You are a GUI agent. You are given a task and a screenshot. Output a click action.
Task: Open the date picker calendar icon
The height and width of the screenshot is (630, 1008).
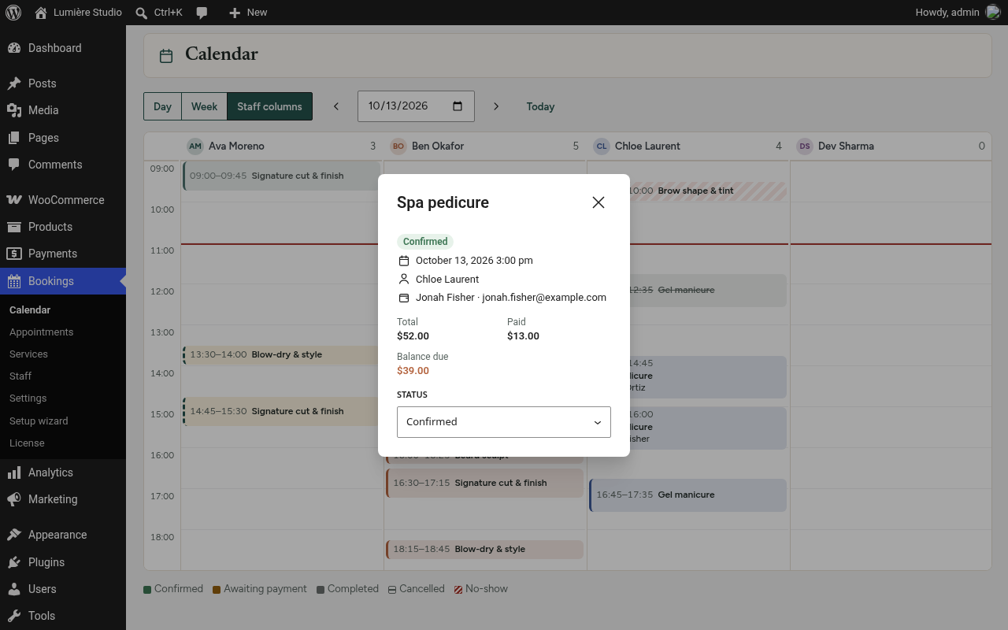(458, 106)
